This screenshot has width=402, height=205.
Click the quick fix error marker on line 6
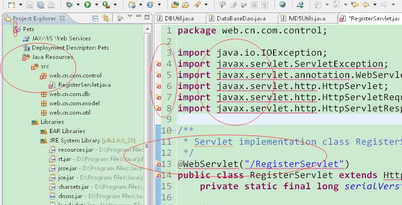[x=158, y=86]
